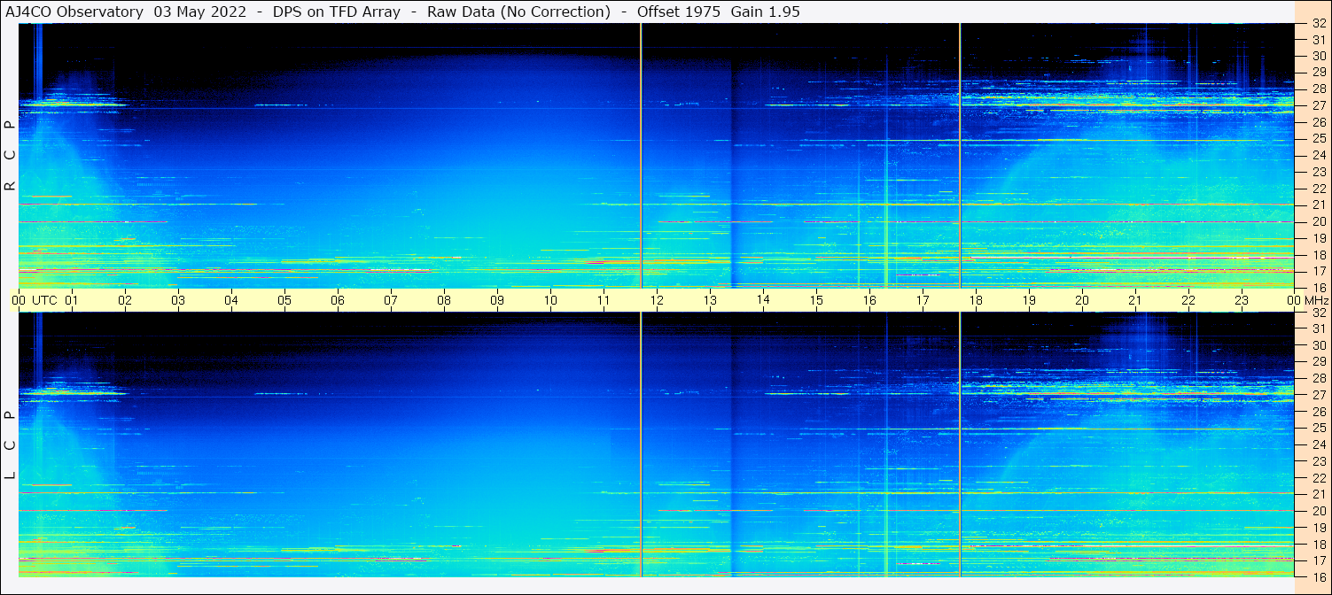Image resolution: width=1332 pixels, height=595 pixels.
Task: Click the "16" hour label on time axis
Action: (869, 300)
